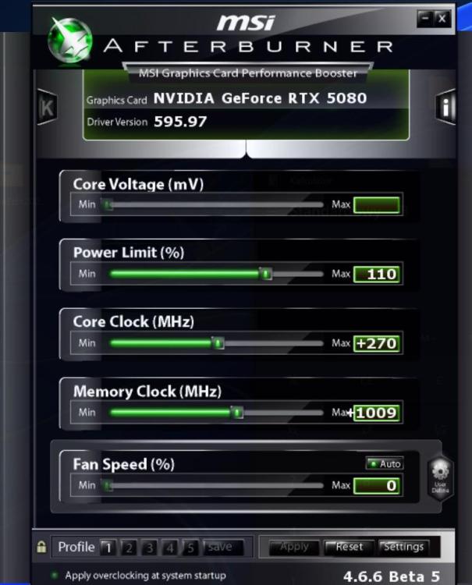Select profile slot 3
This screenshot has height=585, width=472.
[150, 548]
